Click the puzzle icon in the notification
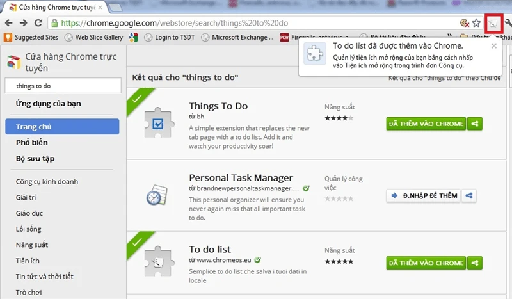This screenshot has height=299, width=512. click(x=315, y=53)
